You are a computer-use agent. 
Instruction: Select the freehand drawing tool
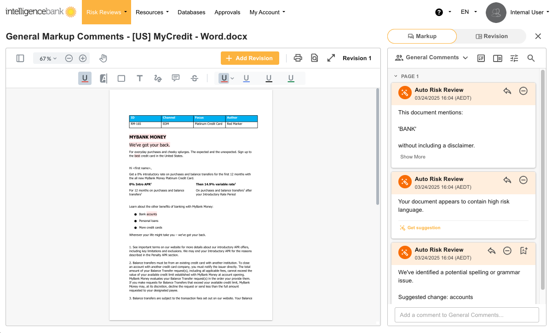click(158, 79)
